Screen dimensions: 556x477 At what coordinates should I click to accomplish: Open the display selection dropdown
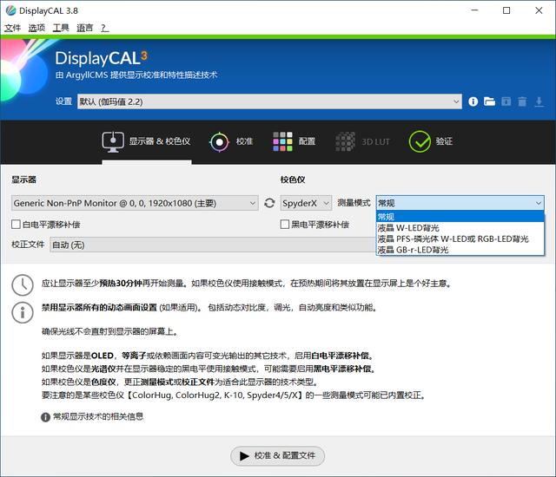point(135,203)
